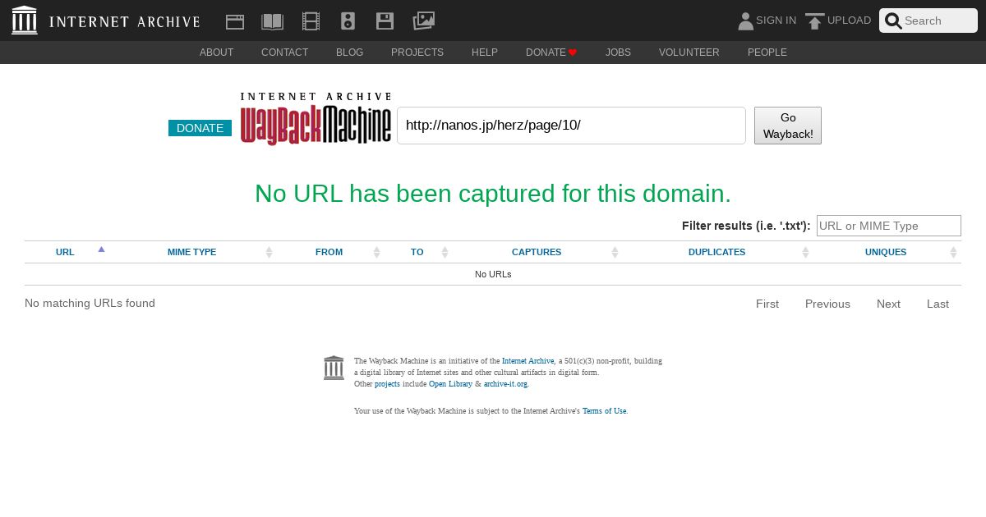Follow the Open Library link

point(450,384)
